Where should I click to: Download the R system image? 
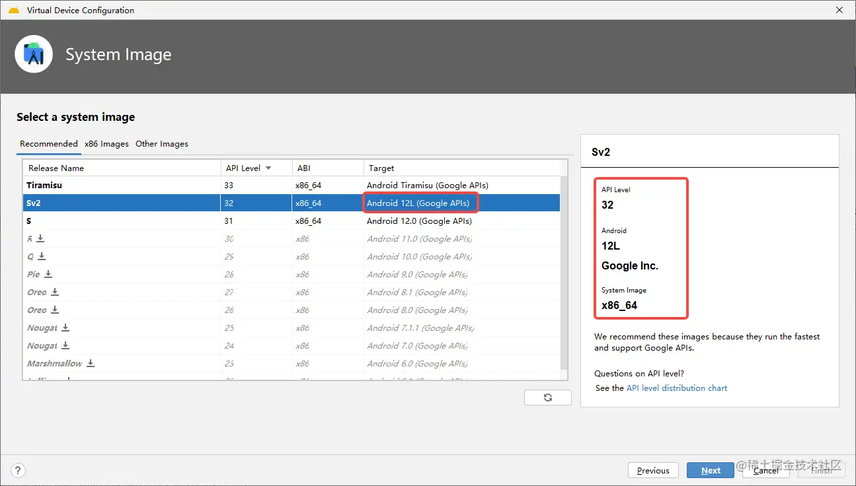point(40,238)
